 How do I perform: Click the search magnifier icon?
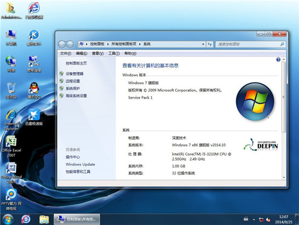point(282,44)
